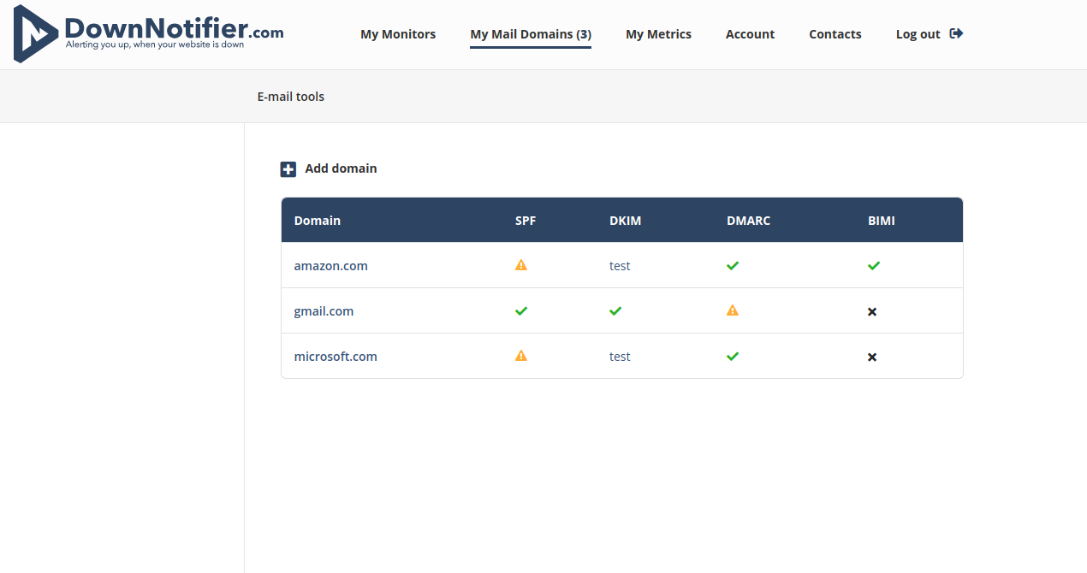Open the microsoft.com domain

coord(336,357)
